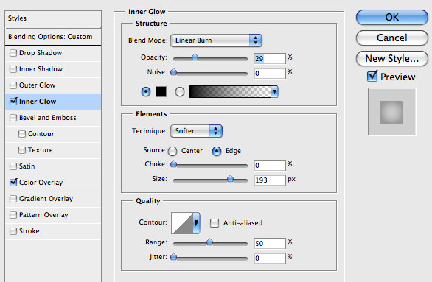
Task: Select the Inner Shadow row label
Action: [x=41, y=69]
